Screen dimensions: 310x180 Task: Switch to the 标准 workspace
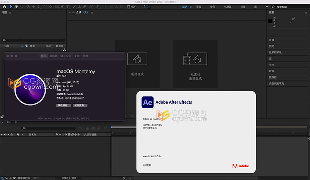tap(243, 7)
